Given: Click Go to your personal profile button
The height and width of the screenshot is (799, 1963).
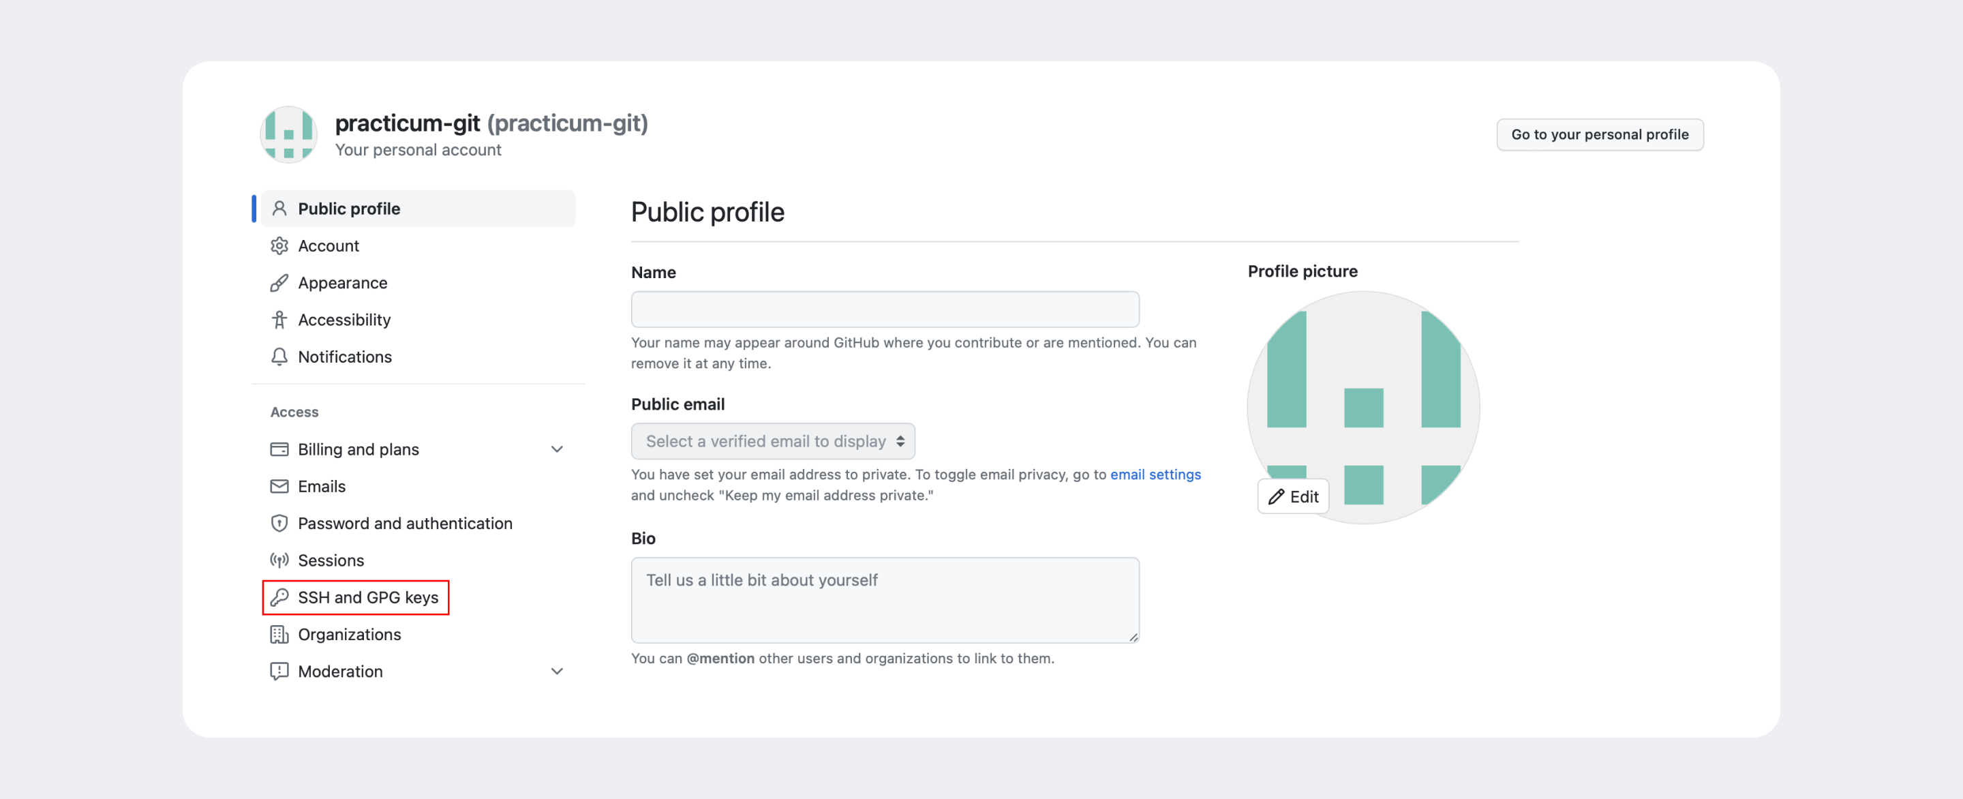Looking at the screenshot, I should click(x=1600, y=134).
